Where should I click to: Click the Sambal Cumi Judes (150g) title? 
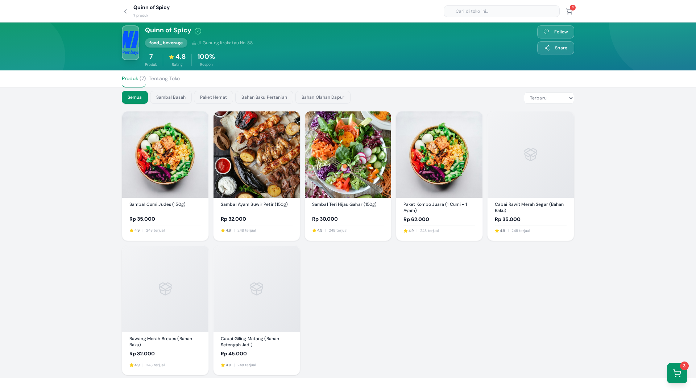click(157, 204)
